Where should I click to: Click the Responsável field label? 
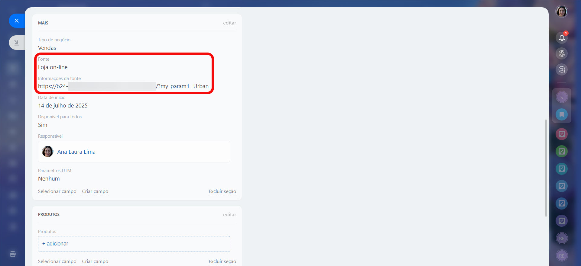(x=50, y=136)
